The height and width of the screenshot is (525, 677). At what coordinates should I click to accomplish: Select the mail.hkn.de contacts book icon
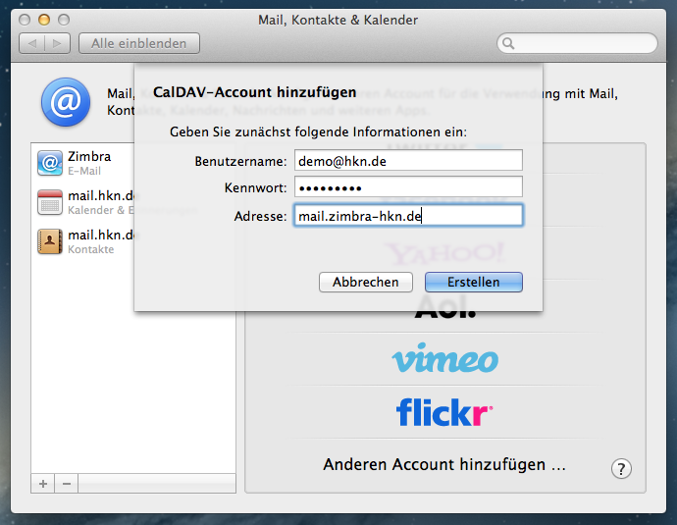49,241
